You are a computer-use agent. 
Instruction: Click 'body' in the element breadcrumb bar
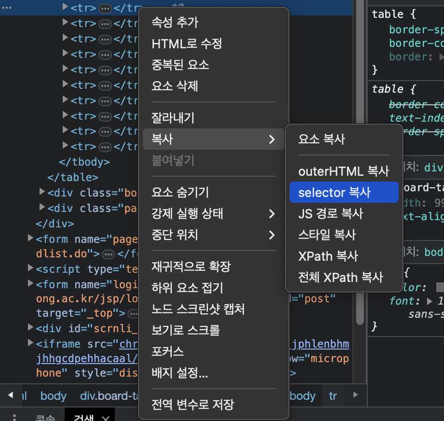53,395
